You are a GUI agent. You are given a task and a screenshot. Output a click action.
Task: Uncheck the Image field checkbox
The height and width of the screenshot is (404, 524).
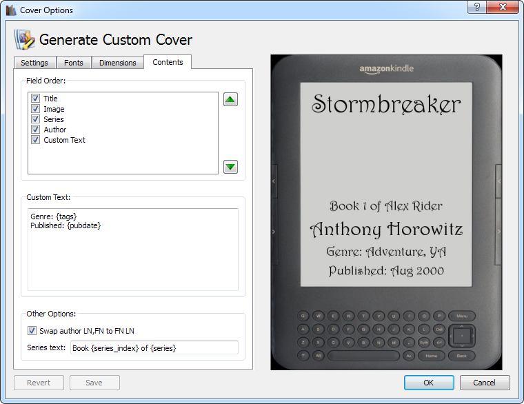[35, 109]
